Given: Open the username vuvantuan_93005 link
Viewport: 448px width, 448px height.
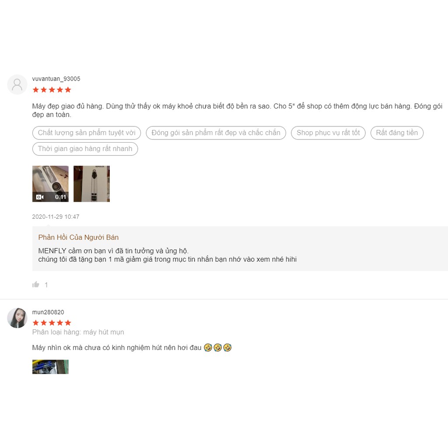Looking at the screenshot, I should pos(56,79).
